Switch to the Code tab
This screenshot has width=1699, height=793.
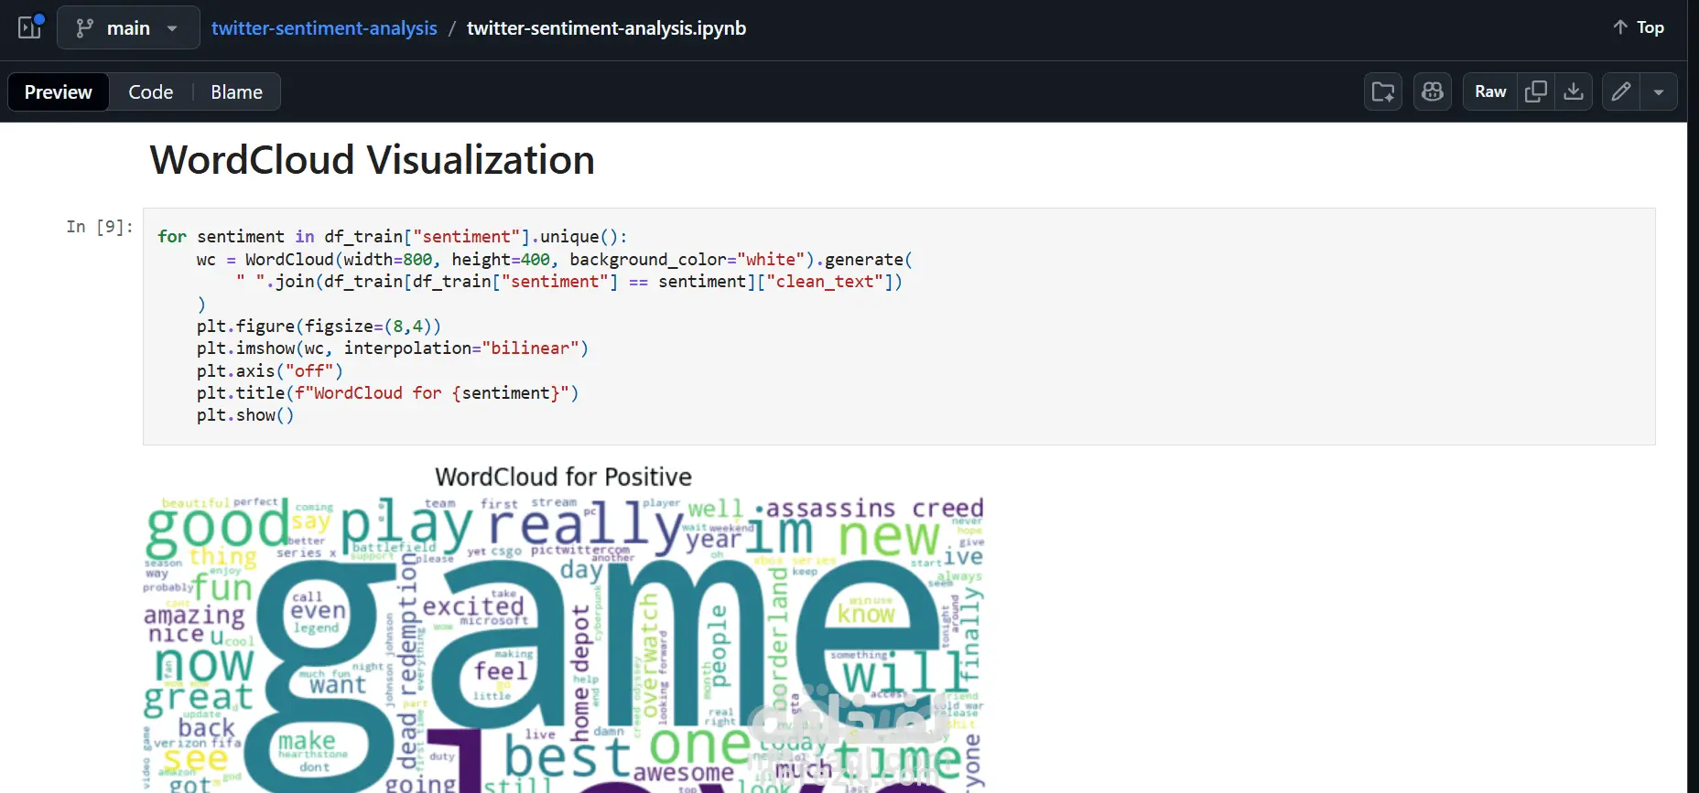coord(151,91)
